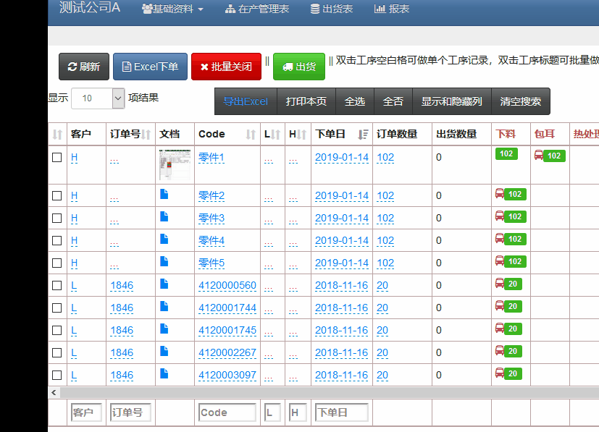Click the 刷新 refresh button
This screenshot has height=432, width=599.
(x=84, y=67)
